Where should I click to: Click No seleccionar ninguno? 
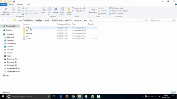[118, 11]
